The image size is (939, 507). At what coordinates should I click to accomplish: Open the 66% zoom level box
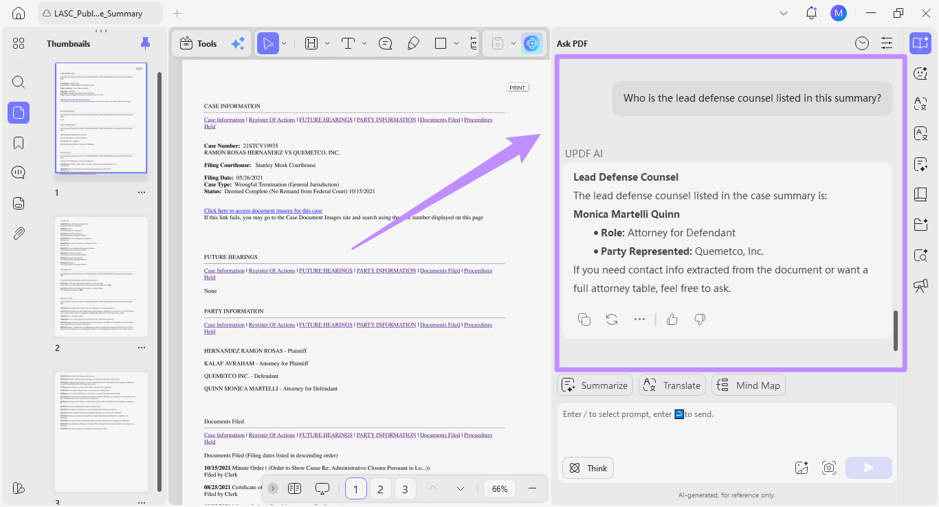(x=500, y=488)
